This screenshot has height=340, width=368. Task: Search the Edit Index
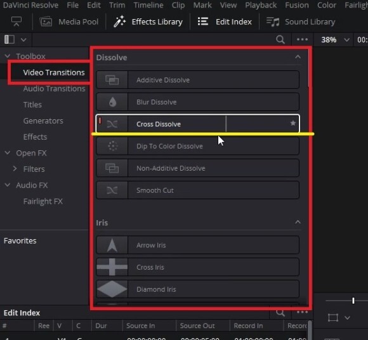click(x=280, y=312)
